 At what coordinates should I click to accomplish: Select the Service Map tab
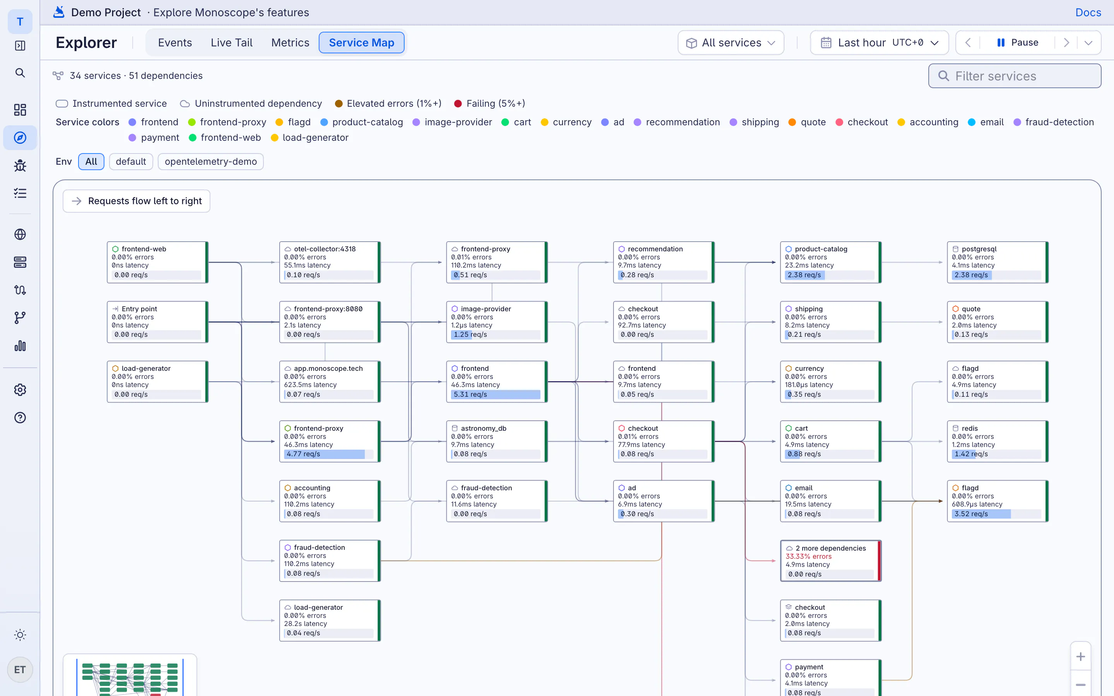(361, 43)
